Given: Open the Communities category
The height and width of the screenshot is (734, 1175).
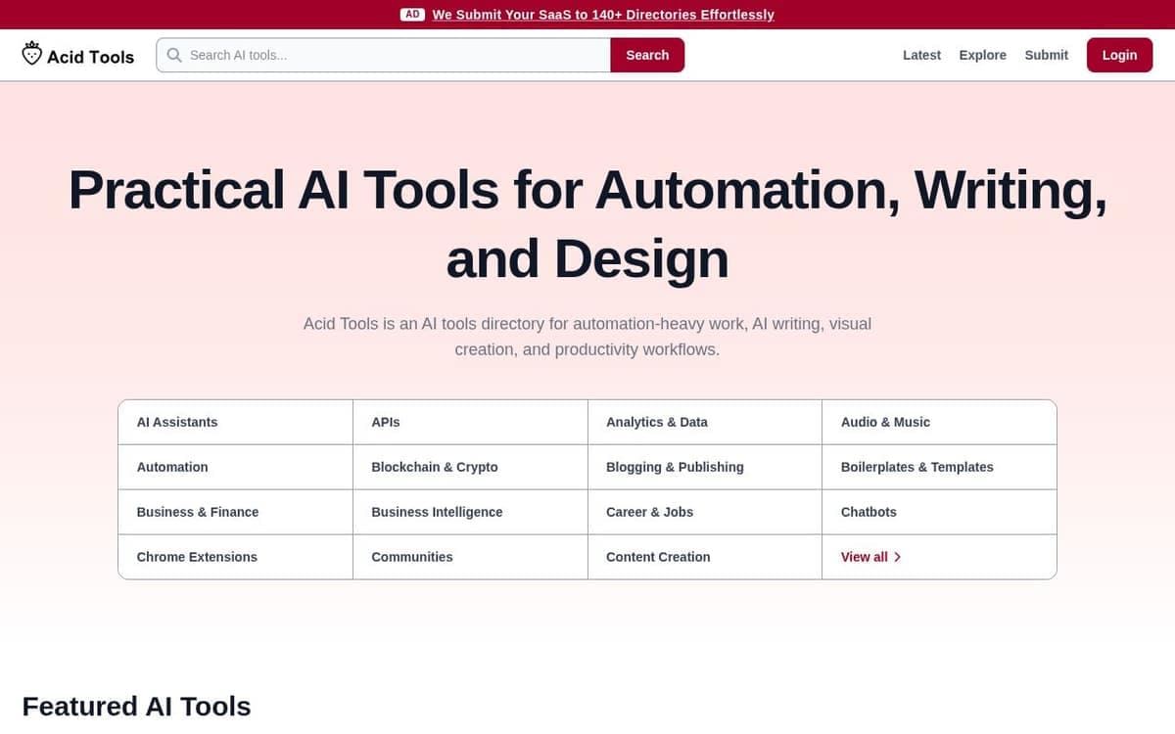Looking at the screenshot, I should pos(470,557).
